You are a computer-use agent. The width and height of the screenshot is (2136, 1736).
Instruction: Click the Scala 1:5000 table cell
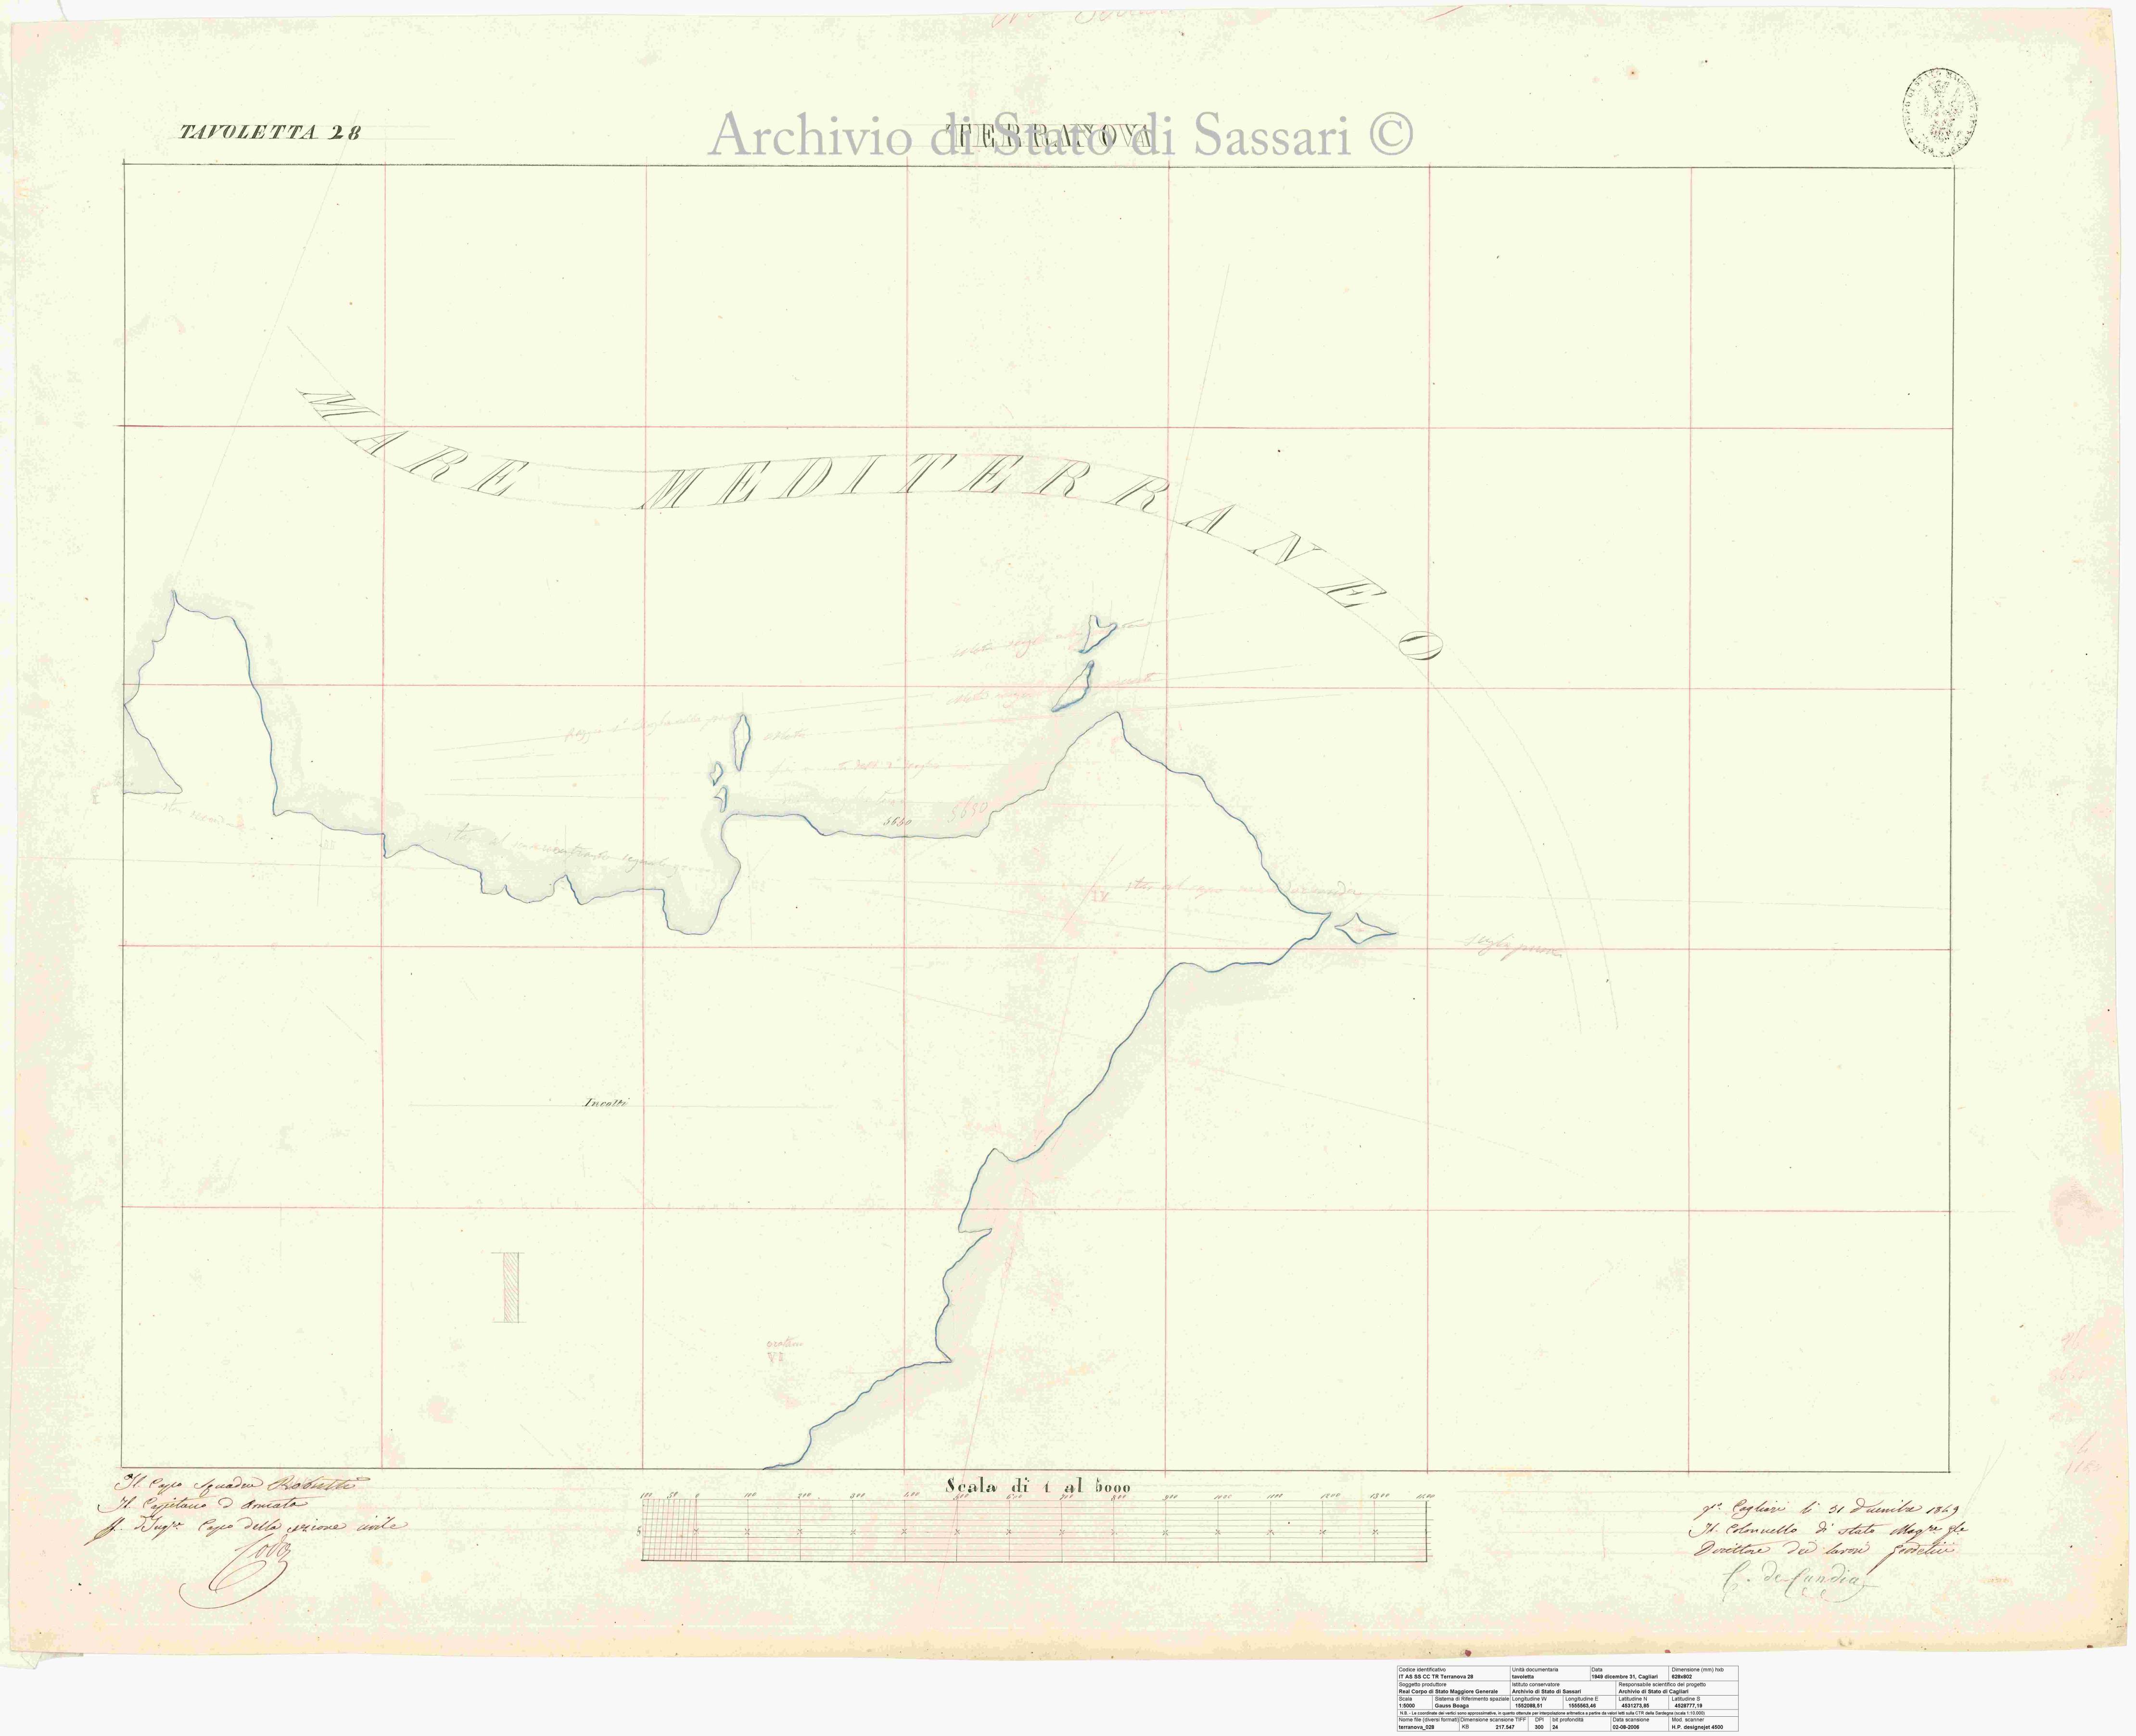click(x=1414, y=1701)
